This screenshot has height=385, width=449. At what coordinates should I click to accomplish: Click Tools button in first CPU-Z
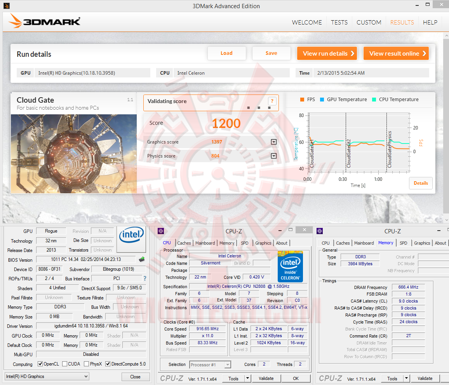point(233,378)
